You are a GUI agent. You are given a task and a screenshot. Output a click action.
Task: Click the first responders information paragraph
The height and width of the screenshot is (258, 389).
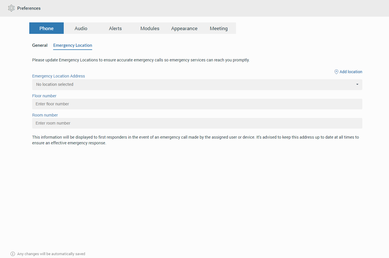click(x=196, y=140)
